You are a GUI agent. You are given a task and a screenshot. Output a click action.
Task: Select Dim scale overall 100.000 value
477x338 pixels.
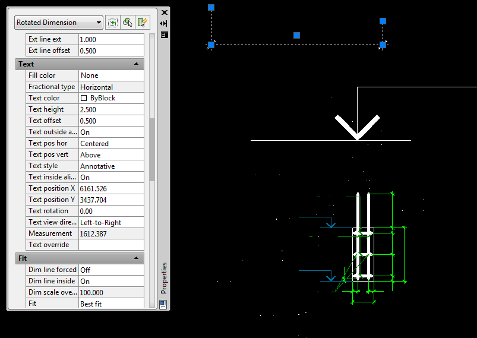coord(111,292)
